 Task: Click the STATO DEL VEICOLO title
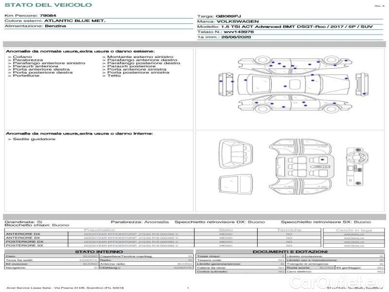(48, 5)
